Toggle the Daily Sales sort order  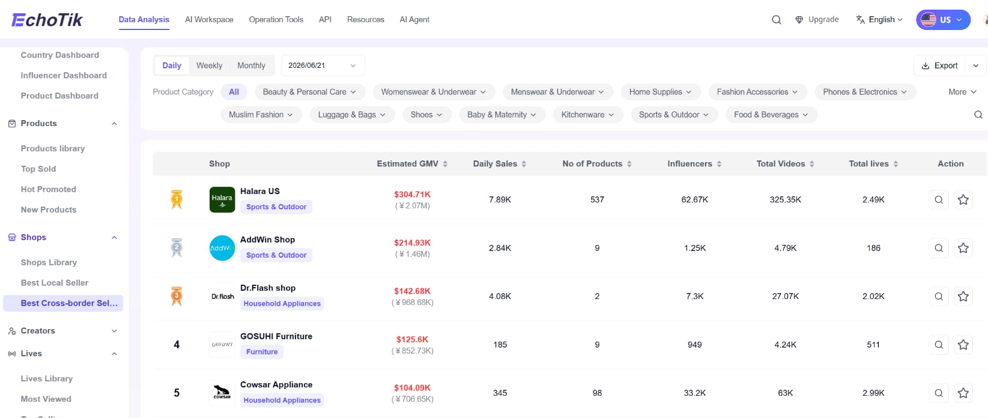(524, 164)
